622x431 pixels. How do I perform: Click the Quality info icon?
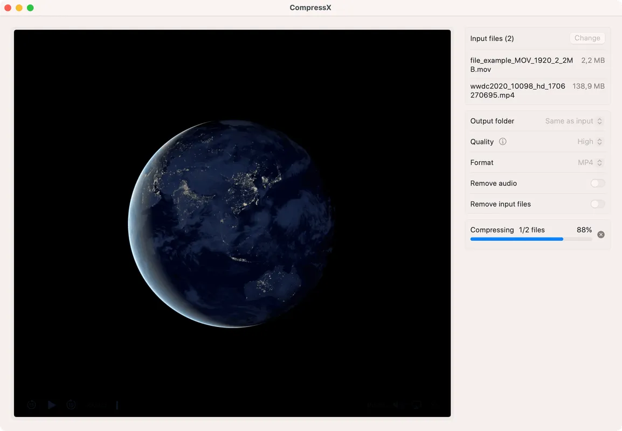tap(503, 142)
